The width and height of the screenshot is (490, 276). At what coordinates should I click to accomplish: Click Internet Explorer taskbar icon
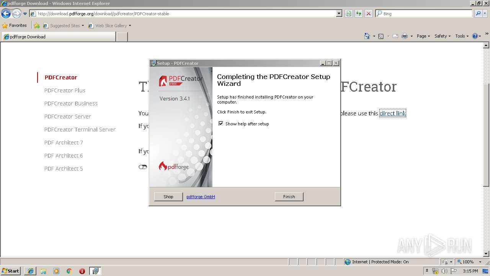[x=30, y=271]
